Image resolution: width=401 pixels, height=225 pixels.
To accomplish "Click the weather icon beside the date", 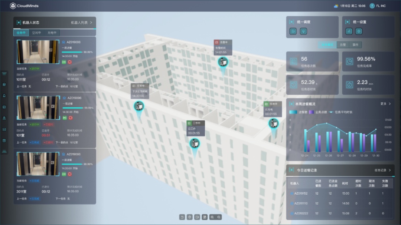I will click(336, 6).
